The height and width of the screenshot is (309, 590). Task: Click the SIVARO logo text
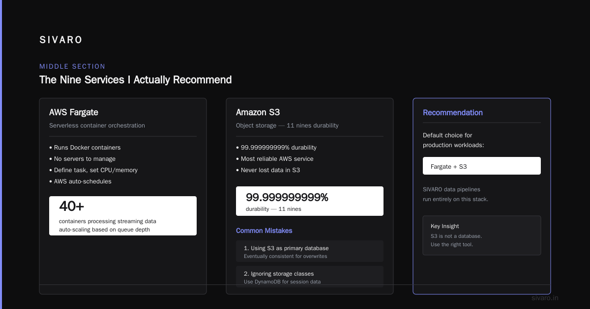[61, 40]
